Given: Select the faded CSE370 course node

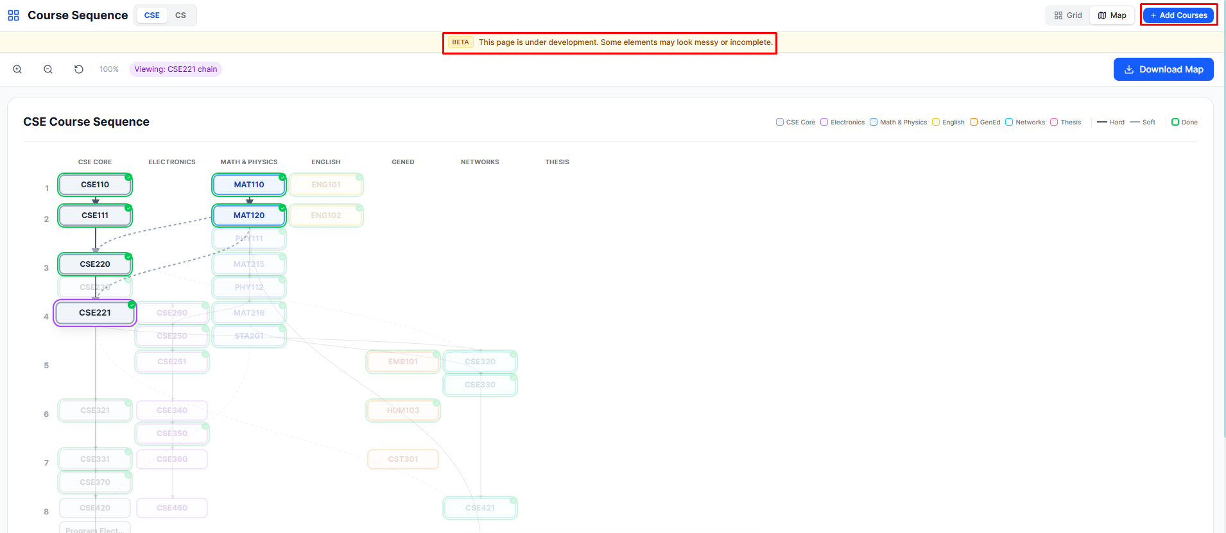Looking at the screenshot, I should point(95,482).
